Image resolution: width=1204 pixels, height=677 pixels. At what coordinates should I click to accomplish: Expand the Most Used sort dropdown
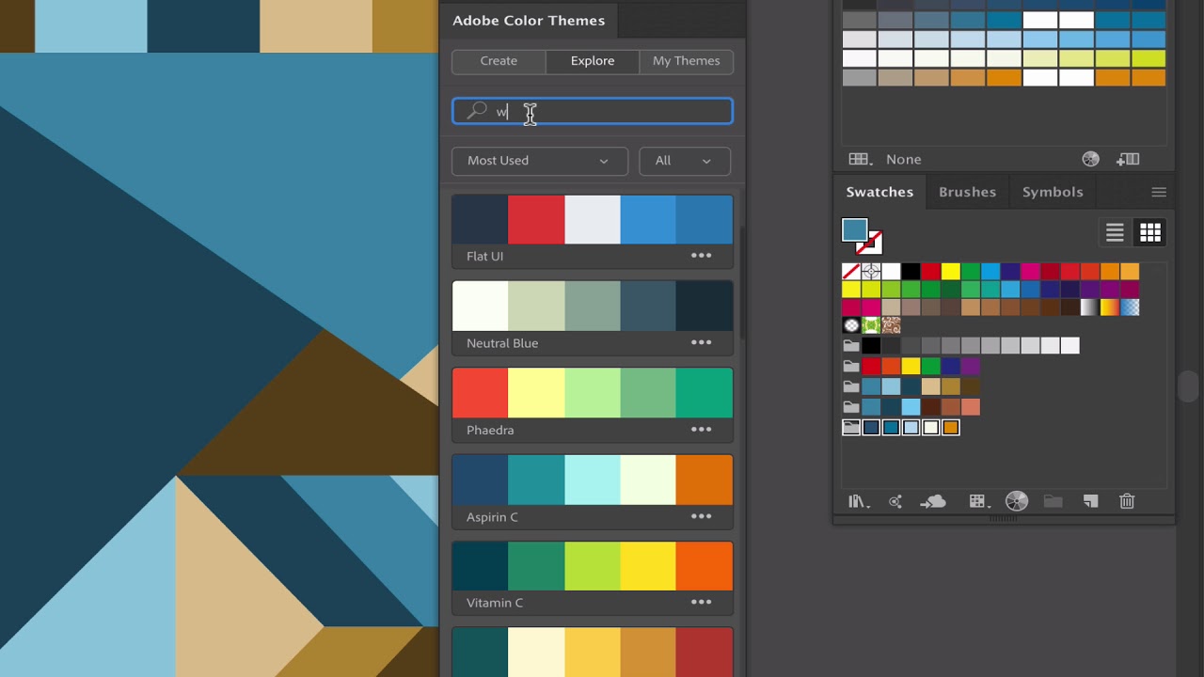click(x=539, y=161)
